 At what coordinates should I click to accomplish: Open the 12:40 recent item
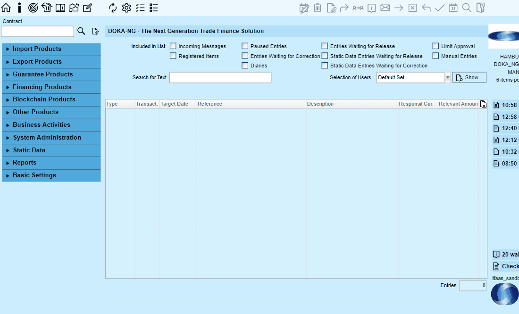506,128
